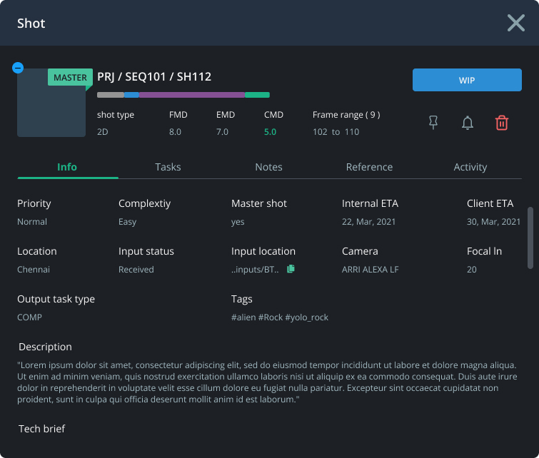Copy input location path with the green copy icon

click(291, 269)
